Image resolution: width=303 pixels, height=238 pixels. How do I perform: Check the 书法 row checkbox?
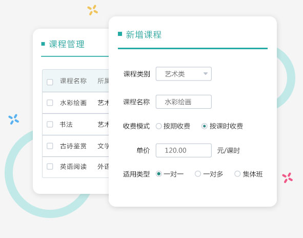coord(50,124)
